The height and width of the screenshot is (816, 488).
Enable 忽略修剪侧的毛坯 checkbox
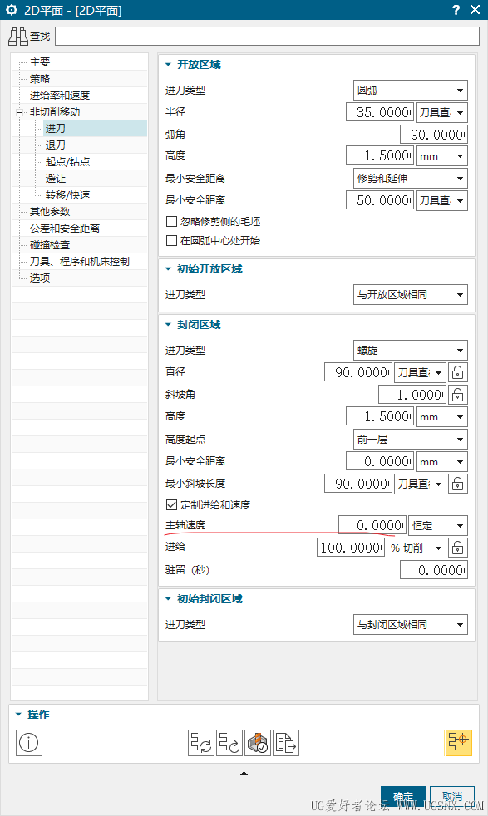171,222
